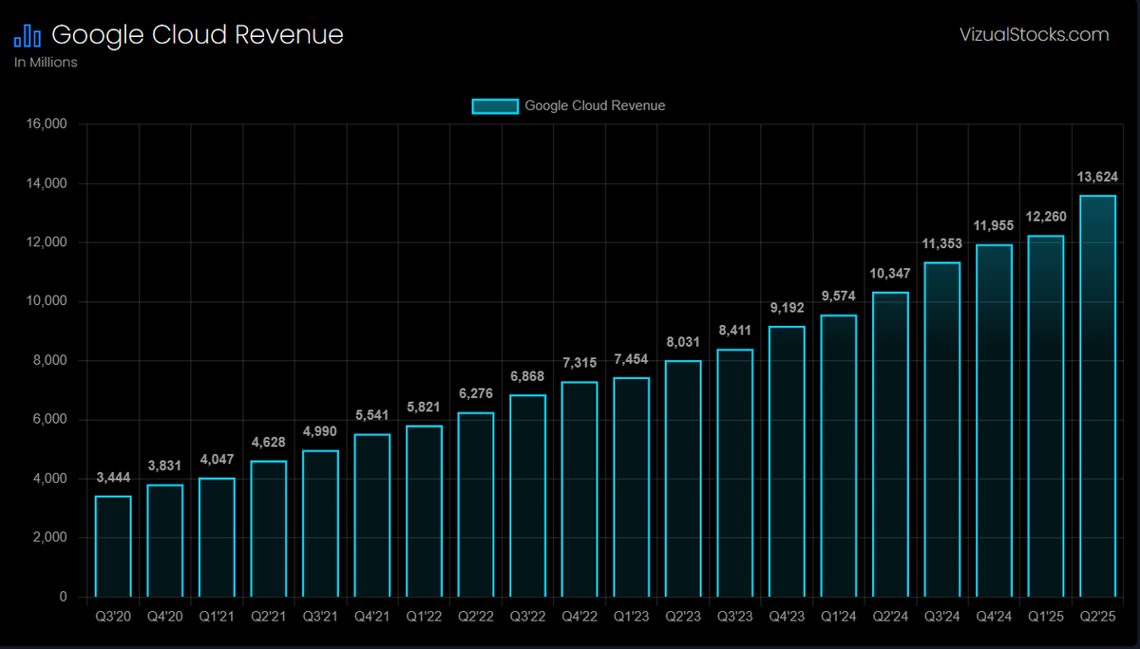Click the Q2'22 x-axis label
The width and height of the screenshot is (1140, 649).
point(476,617)
